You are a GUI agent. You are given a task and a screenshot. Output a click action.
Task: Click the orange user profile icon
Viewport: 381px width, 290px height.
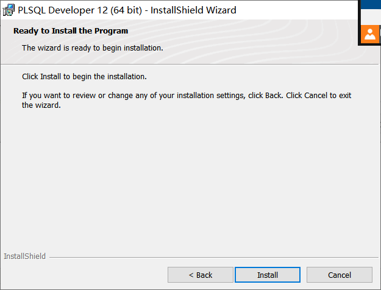pyautogui.click(x=370, y=35)
